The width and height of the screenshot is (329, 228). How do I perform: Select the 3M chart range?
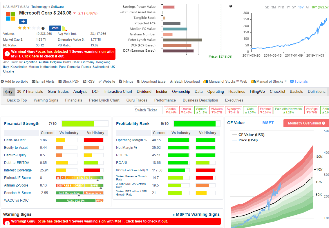coord(273,7)
